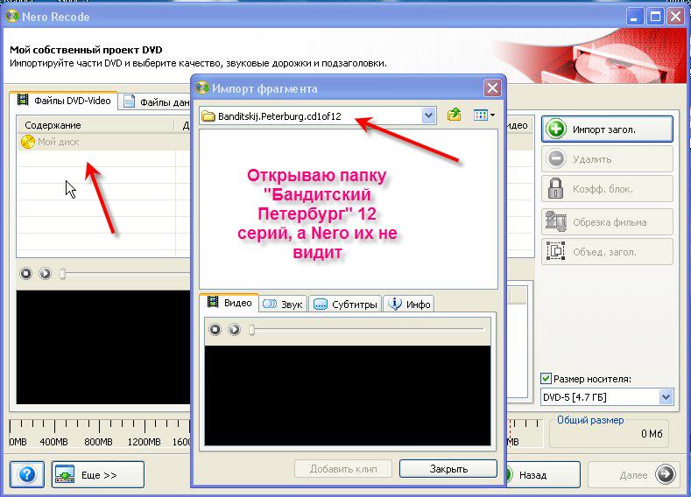This screenshot has height=497, width=691.
Task: Click the info icon on Инфо tab
Action: (395, 304)
